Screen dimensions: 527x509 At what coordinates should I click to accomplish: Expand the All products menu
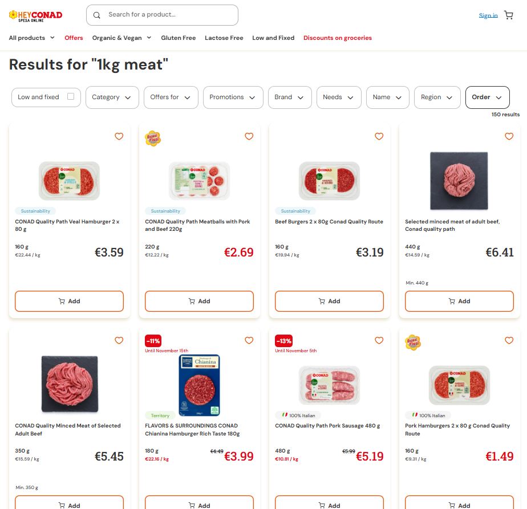click(x=31, y=38)
